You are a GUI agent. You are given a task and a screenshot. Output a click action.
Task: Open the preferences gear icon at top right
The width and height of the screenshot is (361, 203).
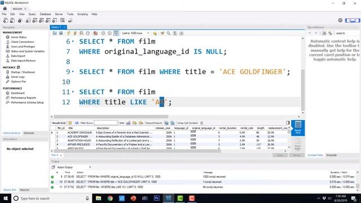(x=340, y=20)
